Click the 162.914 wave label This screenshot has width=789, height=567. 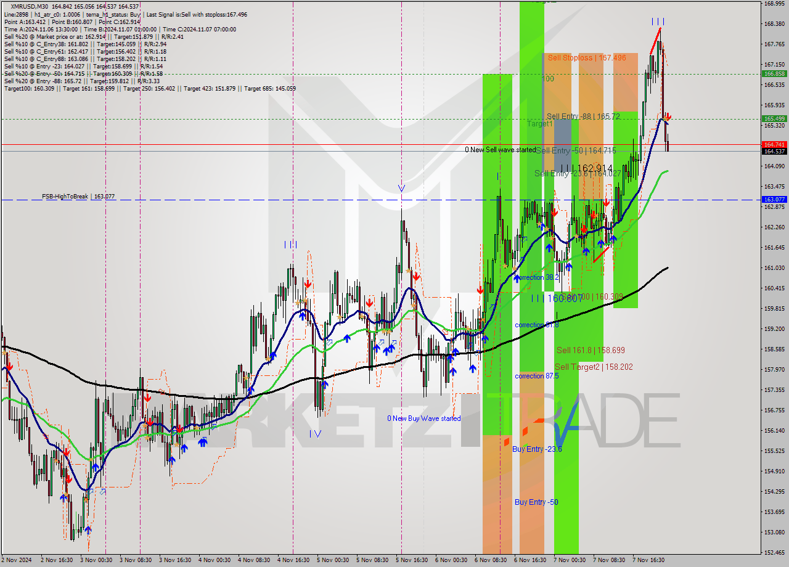click(586, 168)
